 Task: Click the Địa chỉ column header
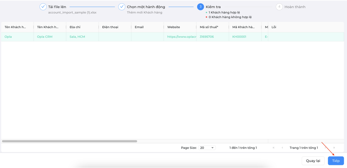(x=82, y=27)
